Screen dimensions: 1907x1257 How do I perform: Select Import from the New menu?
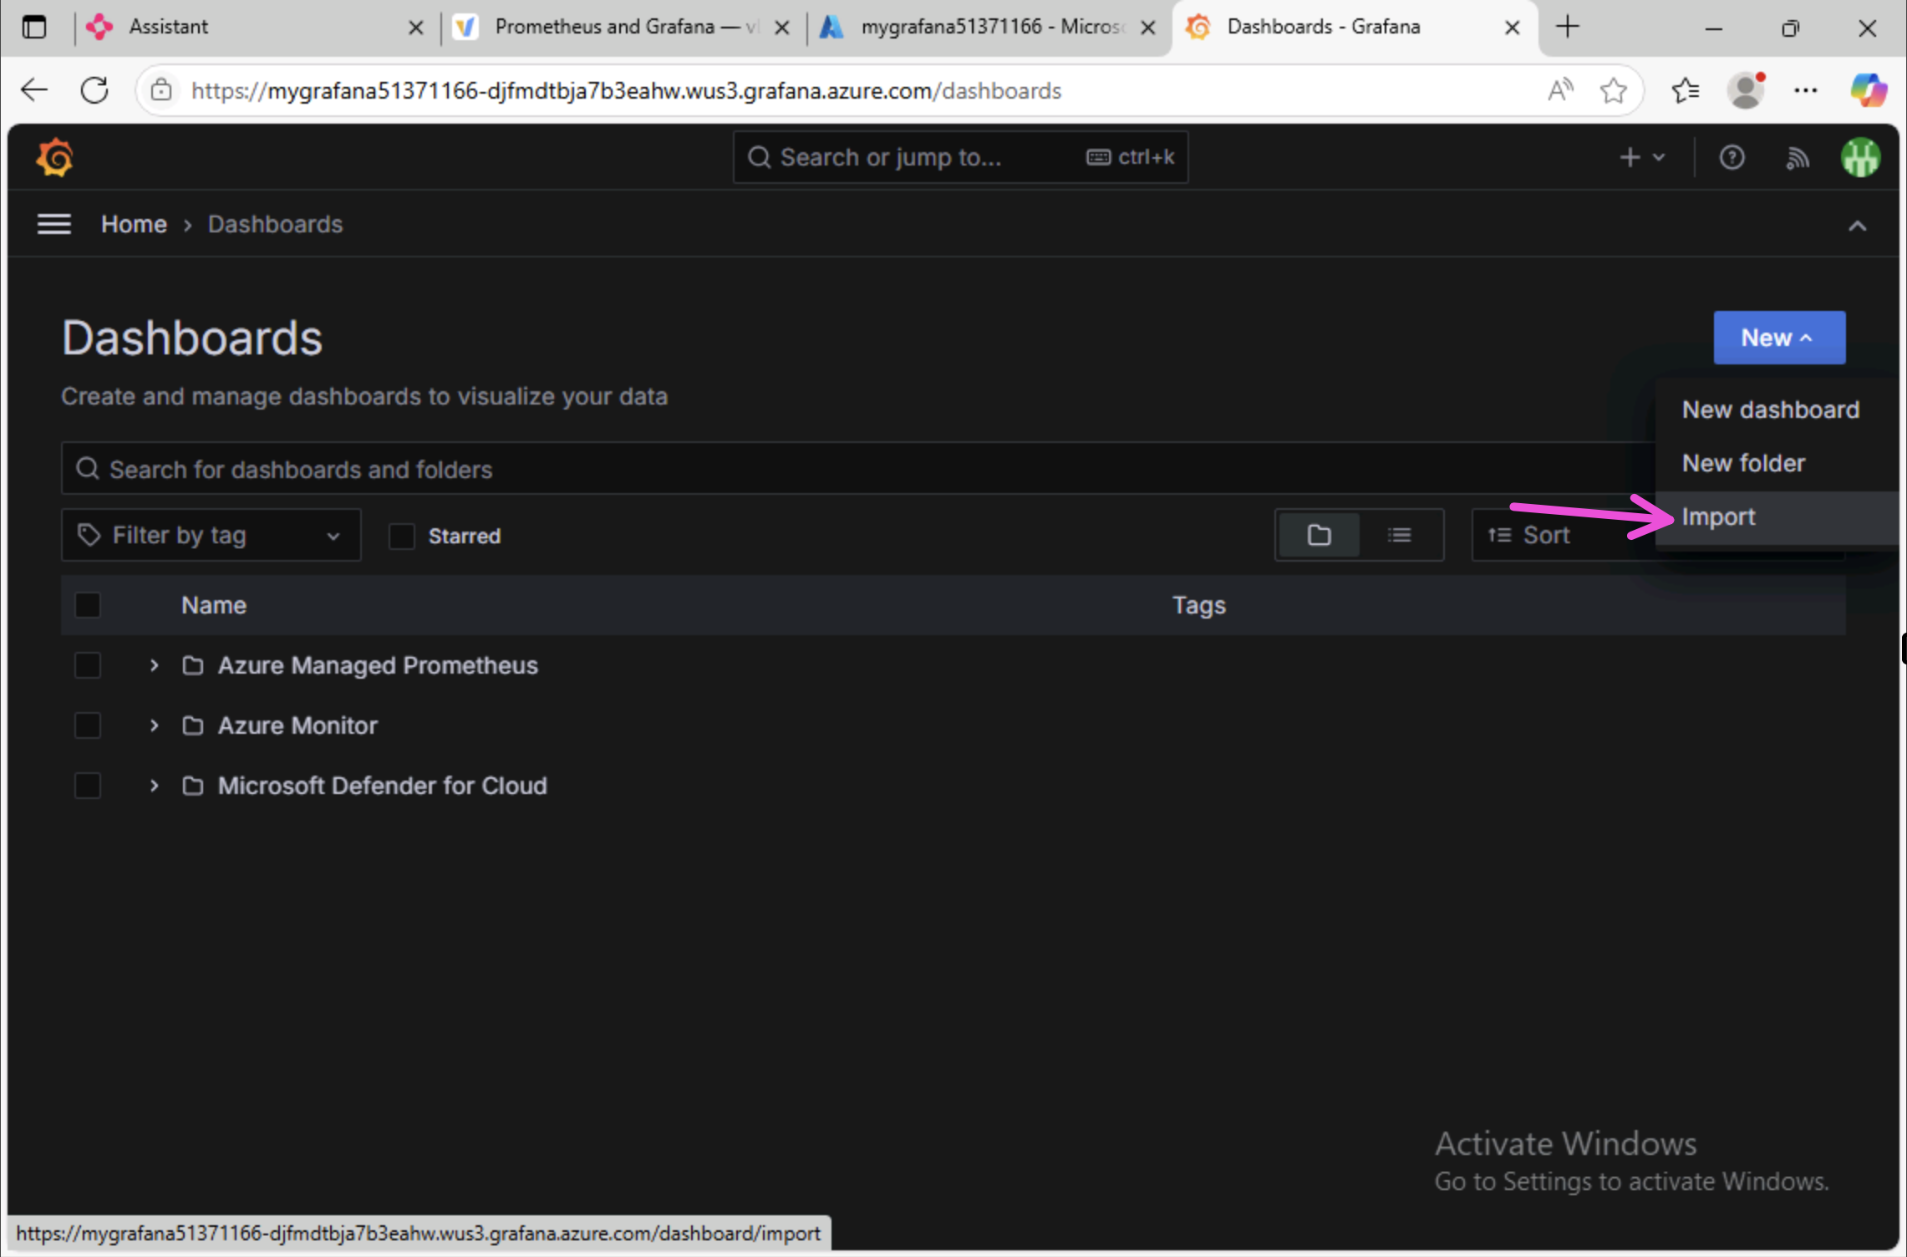coord(1718,517)
